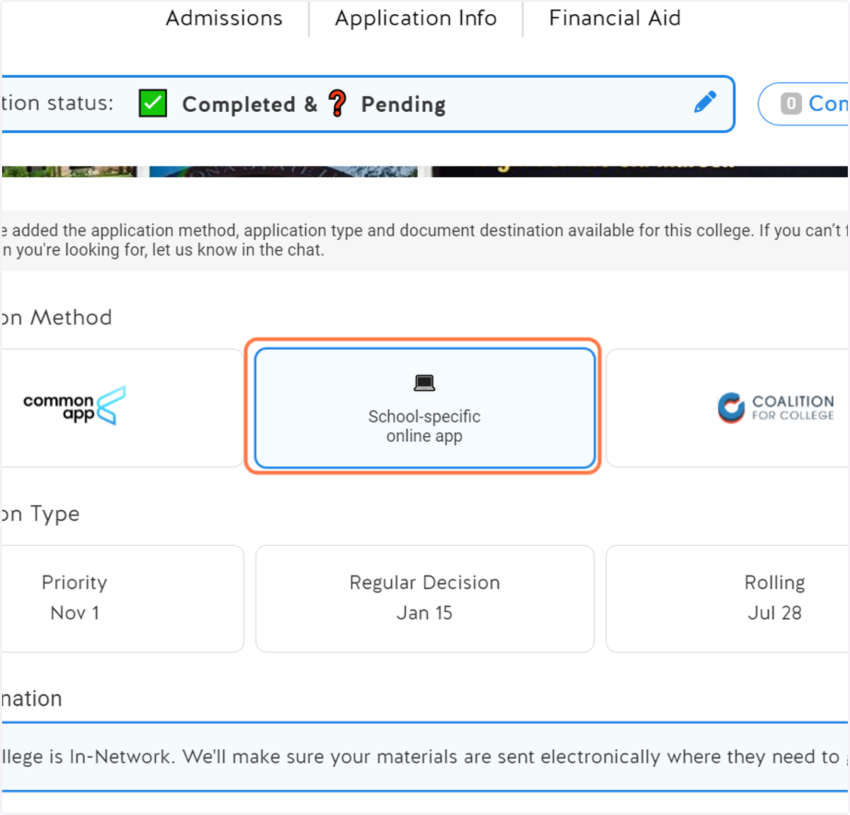The image size is (850, 815).
Task: Select the Coalition for College card
Action: 728,408
